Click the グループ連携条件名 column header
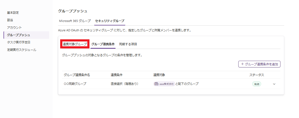The height and width of the screenshot is (118, 299). point(77,75)
